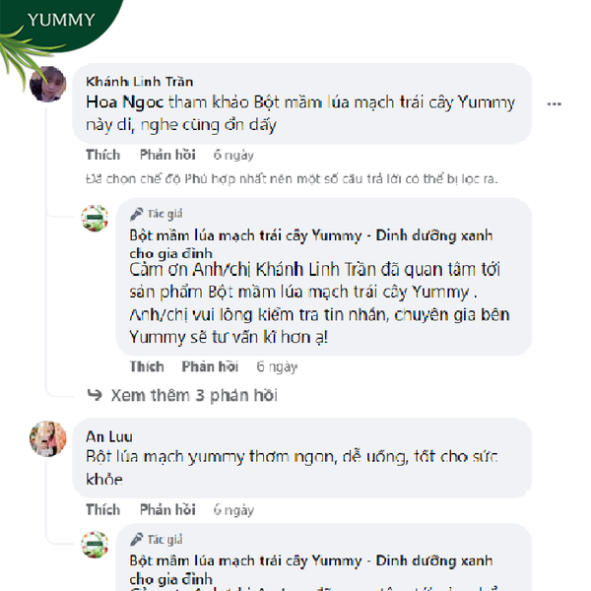Reply to Khánh Linh Trần's comment via Phản hồi
The image size is (591, 591).
coord(167,155)
